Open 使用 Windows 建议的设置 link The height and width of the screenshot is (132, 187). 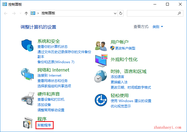(131, 101)
